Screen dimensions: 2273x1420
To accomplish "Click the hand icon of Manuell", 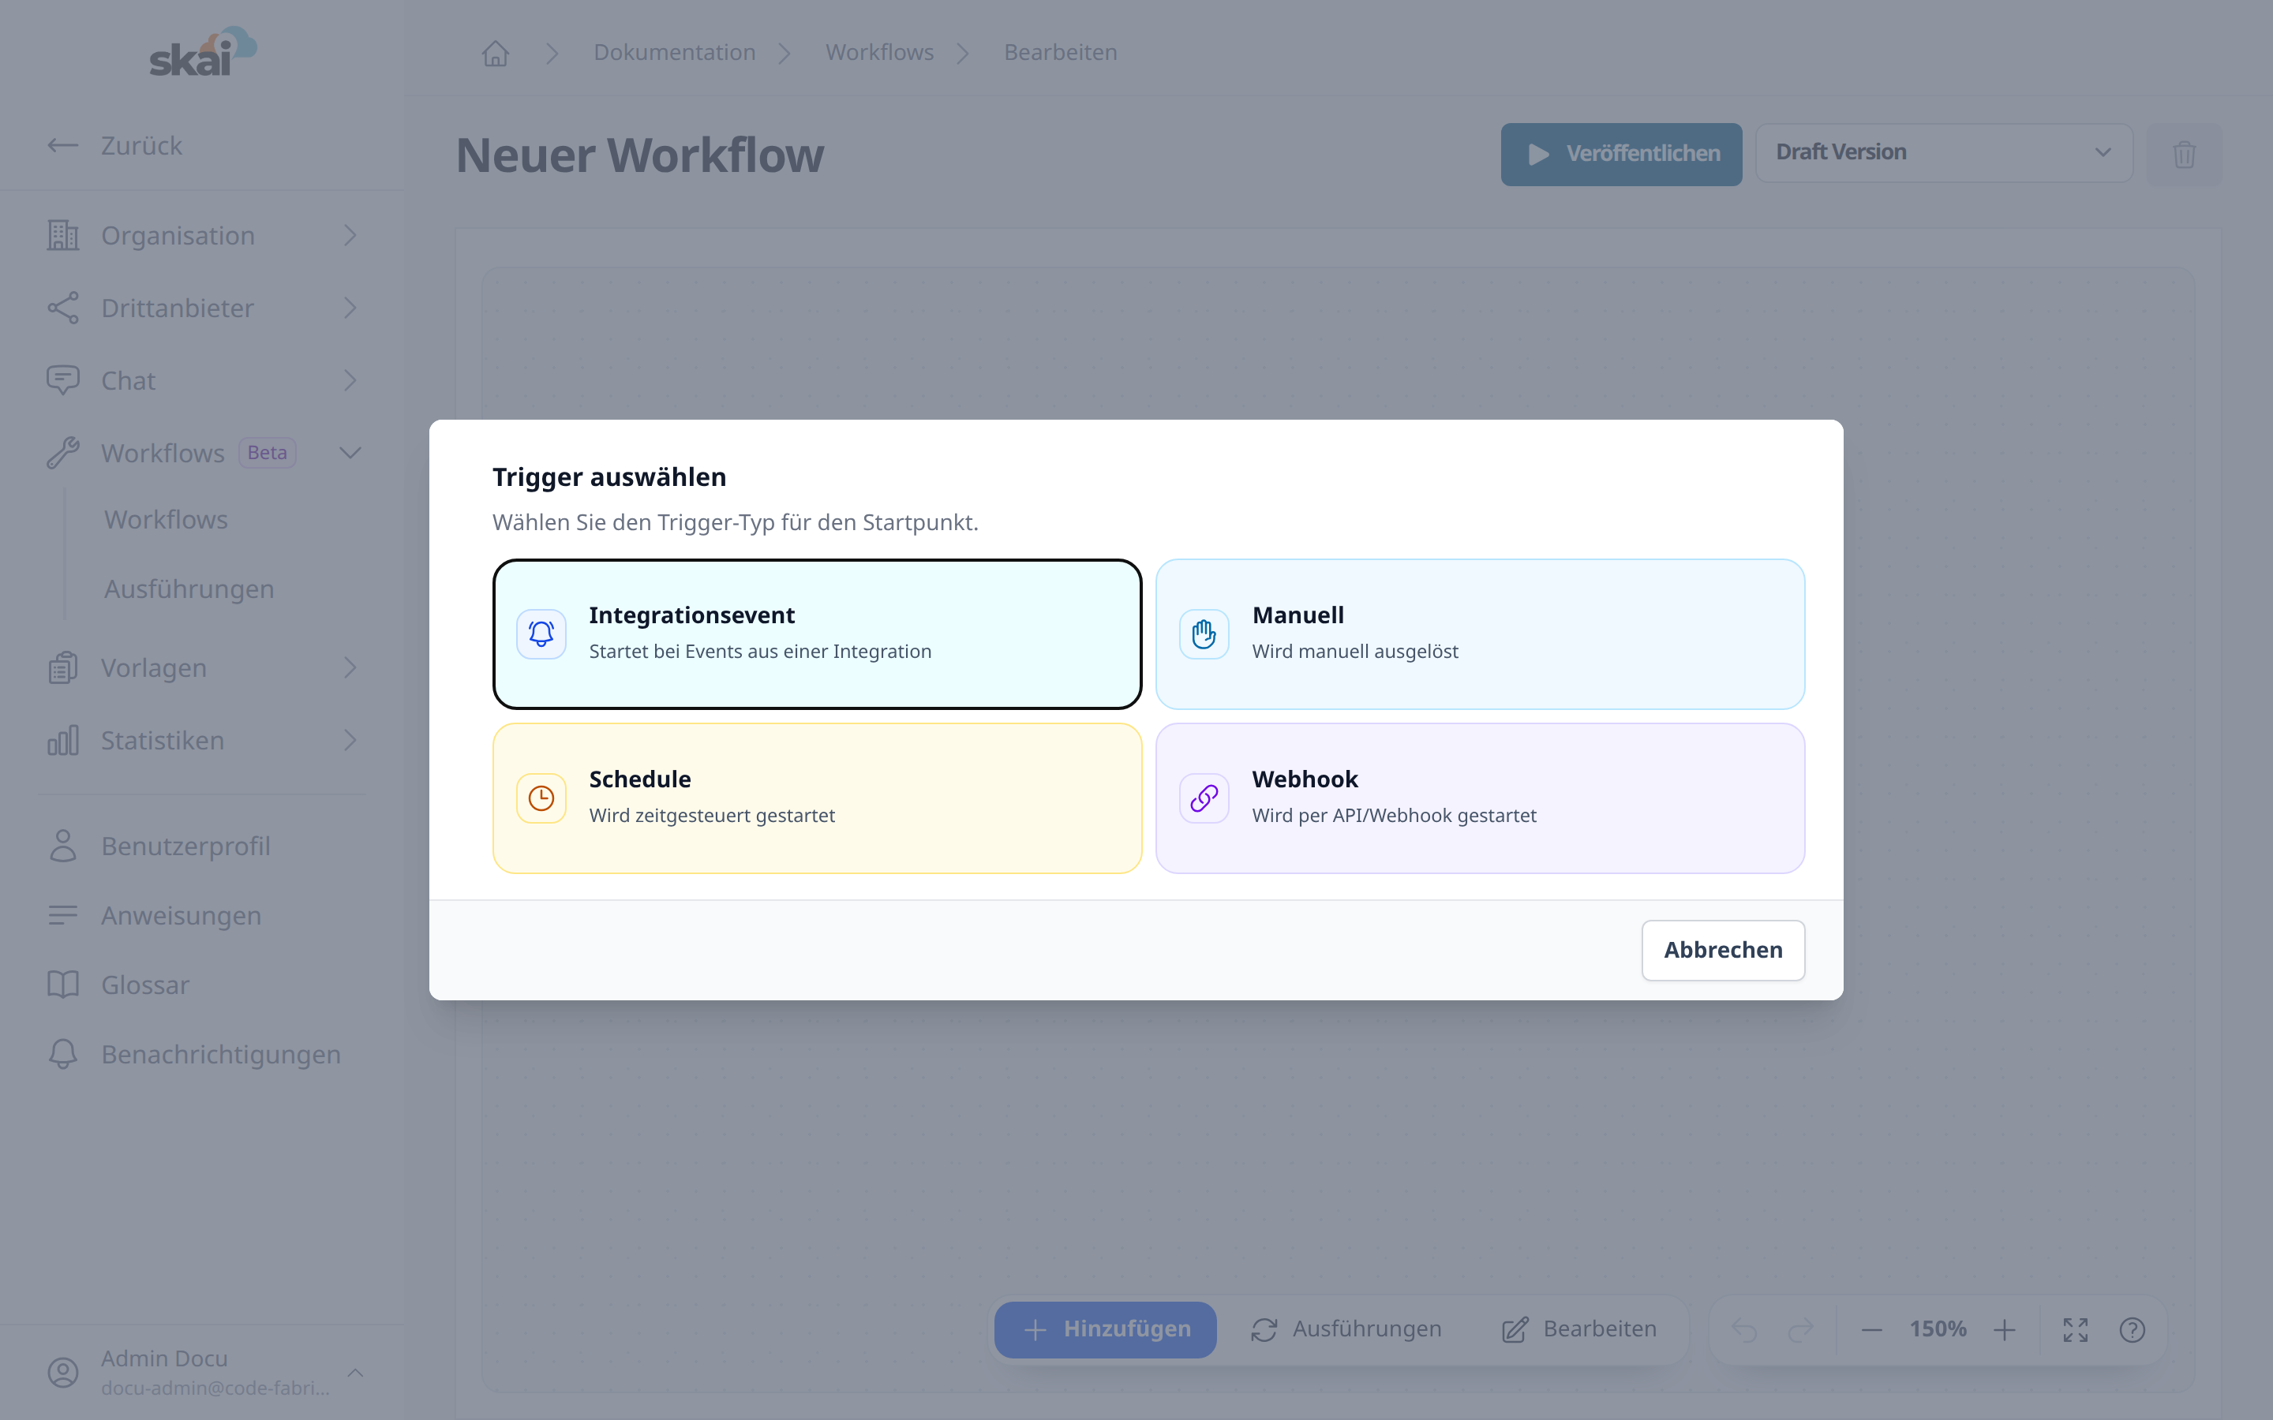I will [1204, 634].
